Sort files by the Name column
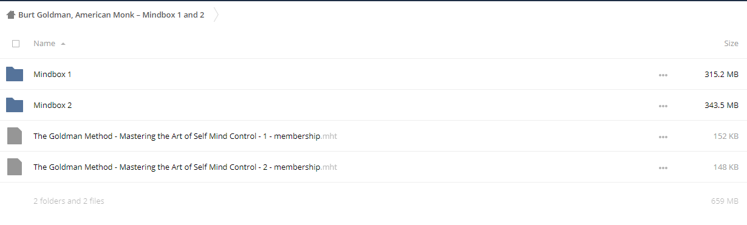 tap(44, 44)
